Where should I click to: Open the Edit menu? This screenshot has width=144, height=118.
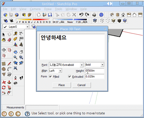[13, 9]
